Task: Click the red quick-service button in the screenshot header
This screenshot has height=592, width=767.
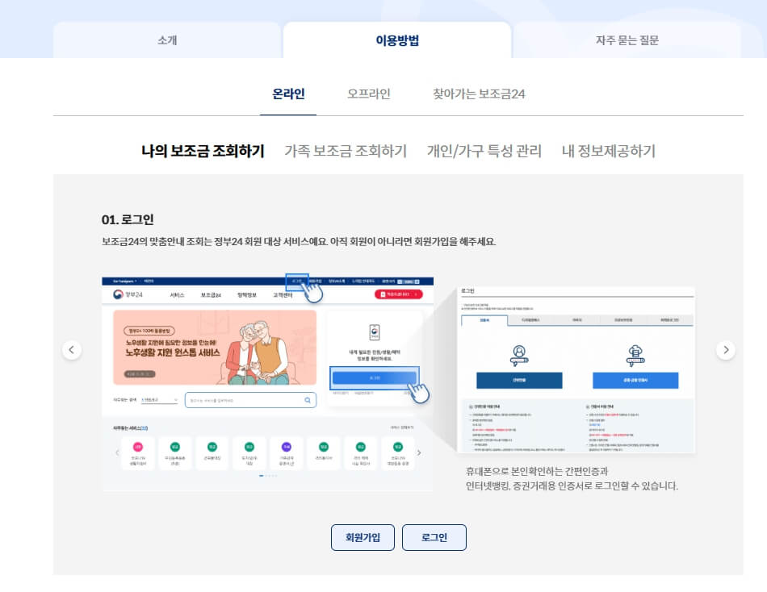Action: coord(396,296)
